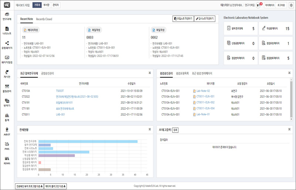Open the Lab-Note-02 page link
This screenshot has width=296, height=190.
(x=203, y=91)
